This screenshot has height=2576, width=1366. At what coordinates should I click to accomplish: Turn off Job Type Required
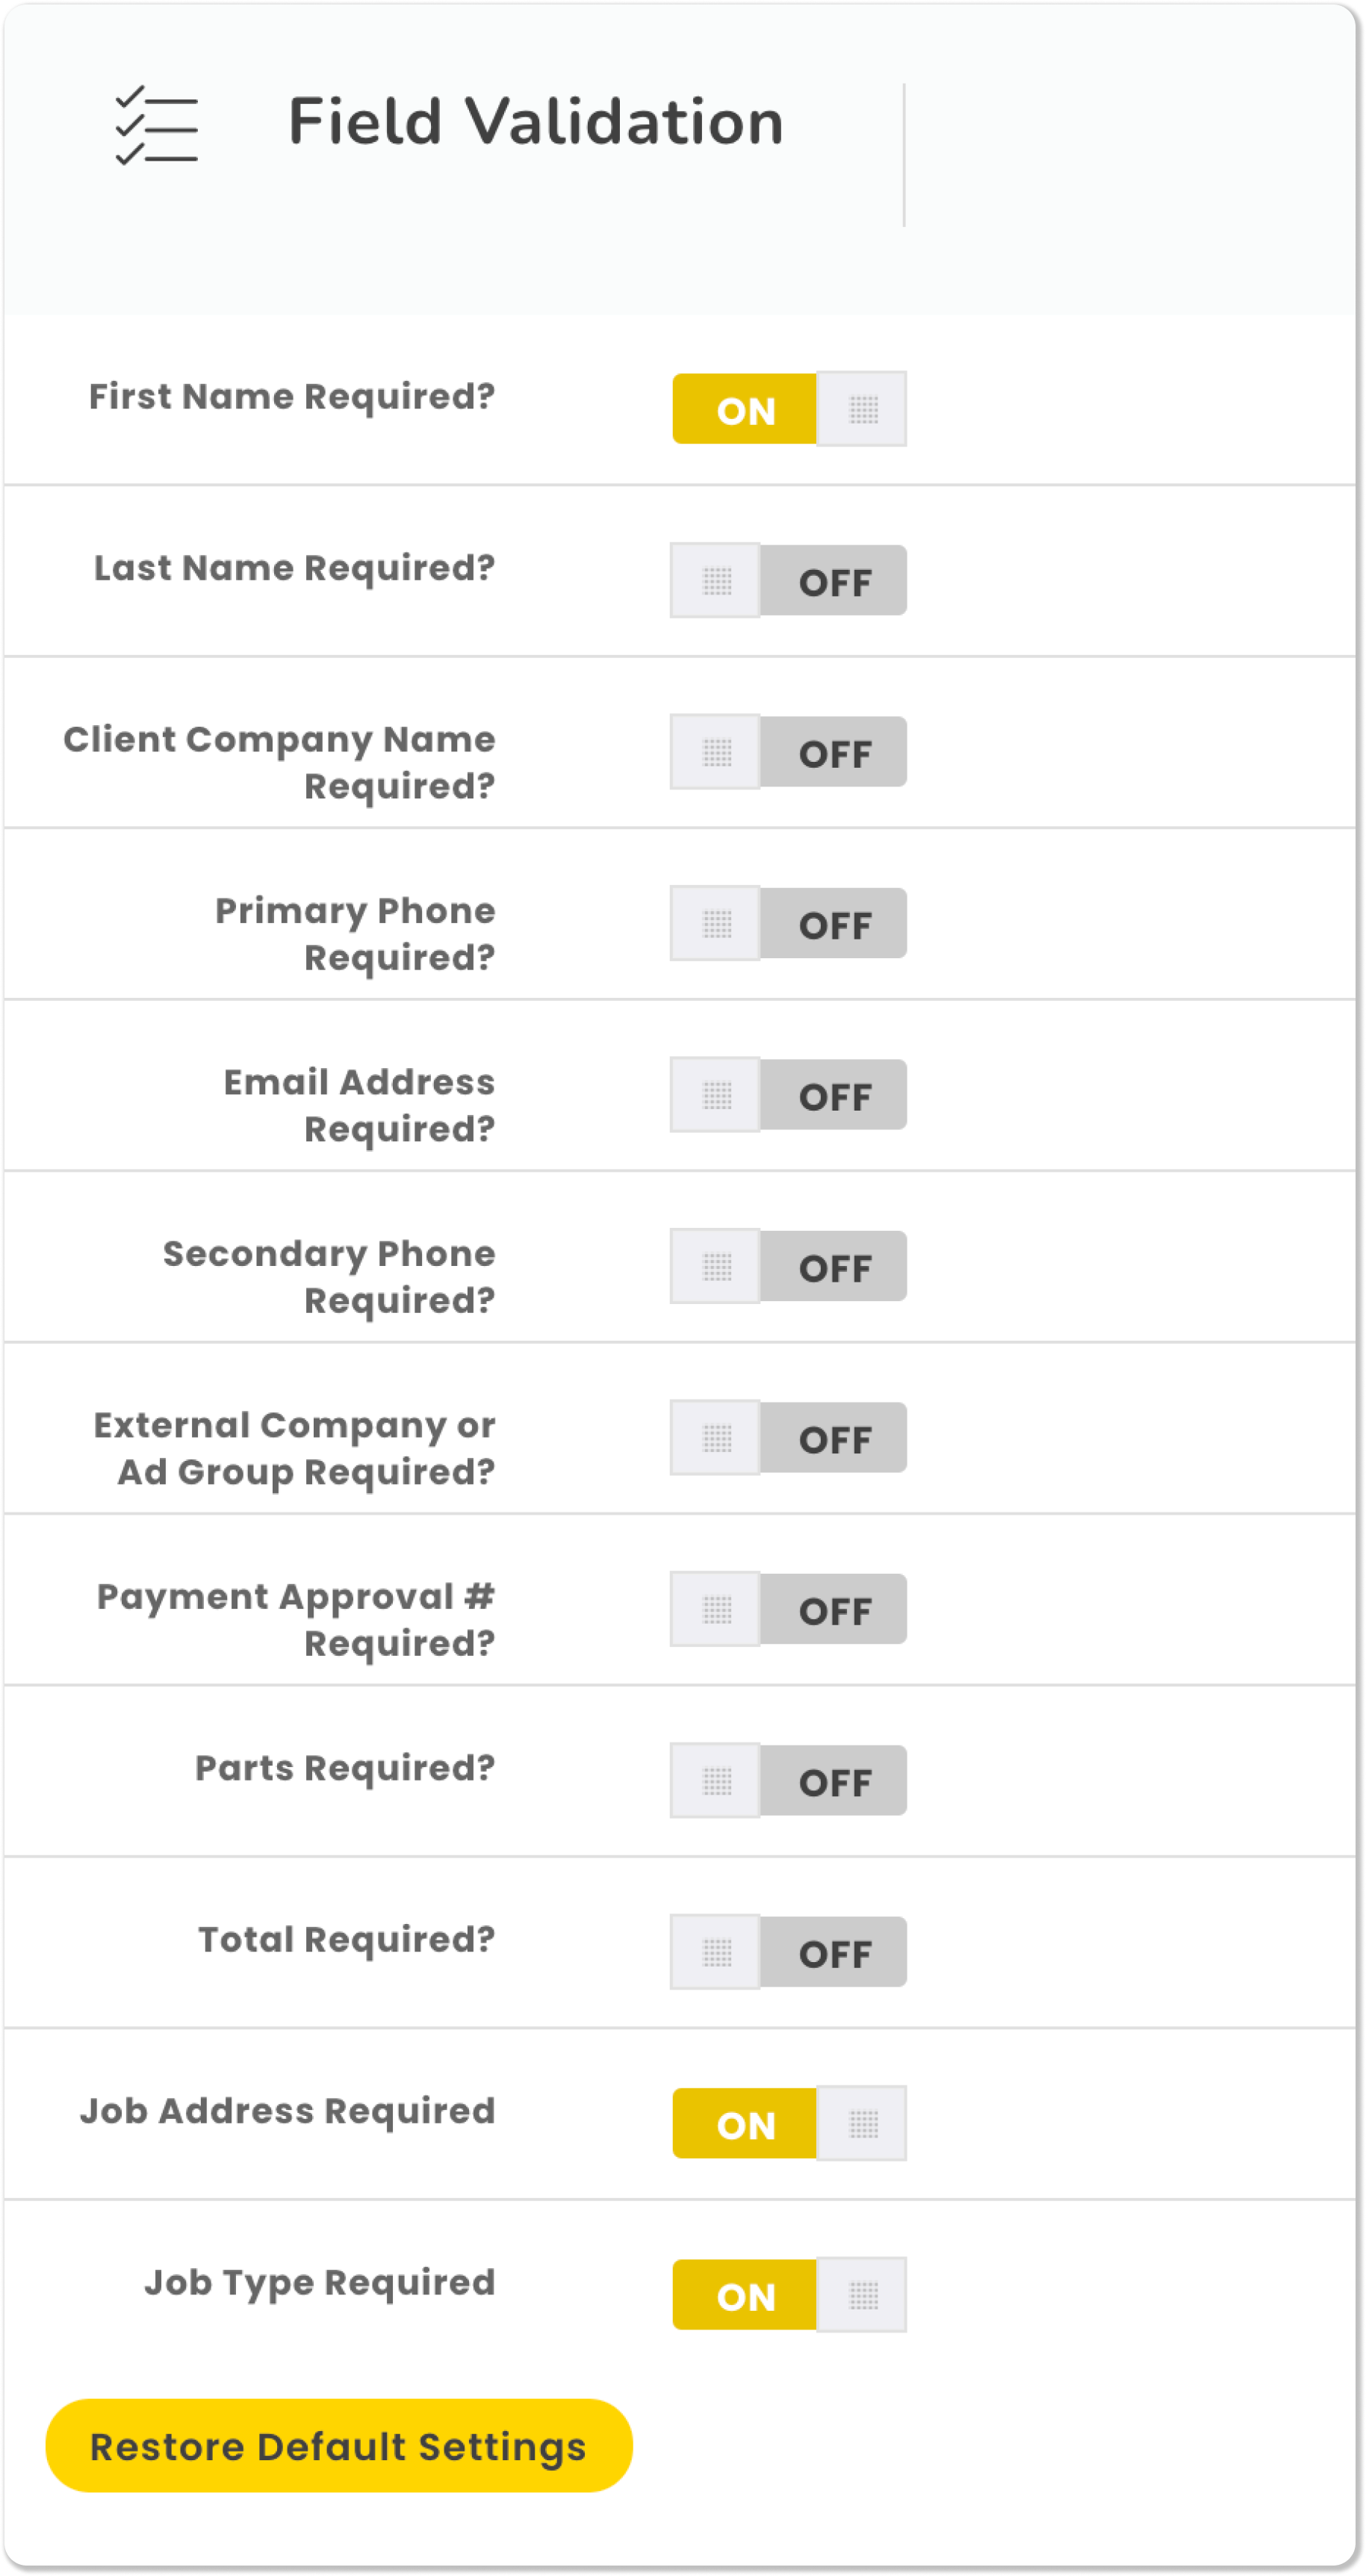pyautogui.click(x=789, y=2296)
